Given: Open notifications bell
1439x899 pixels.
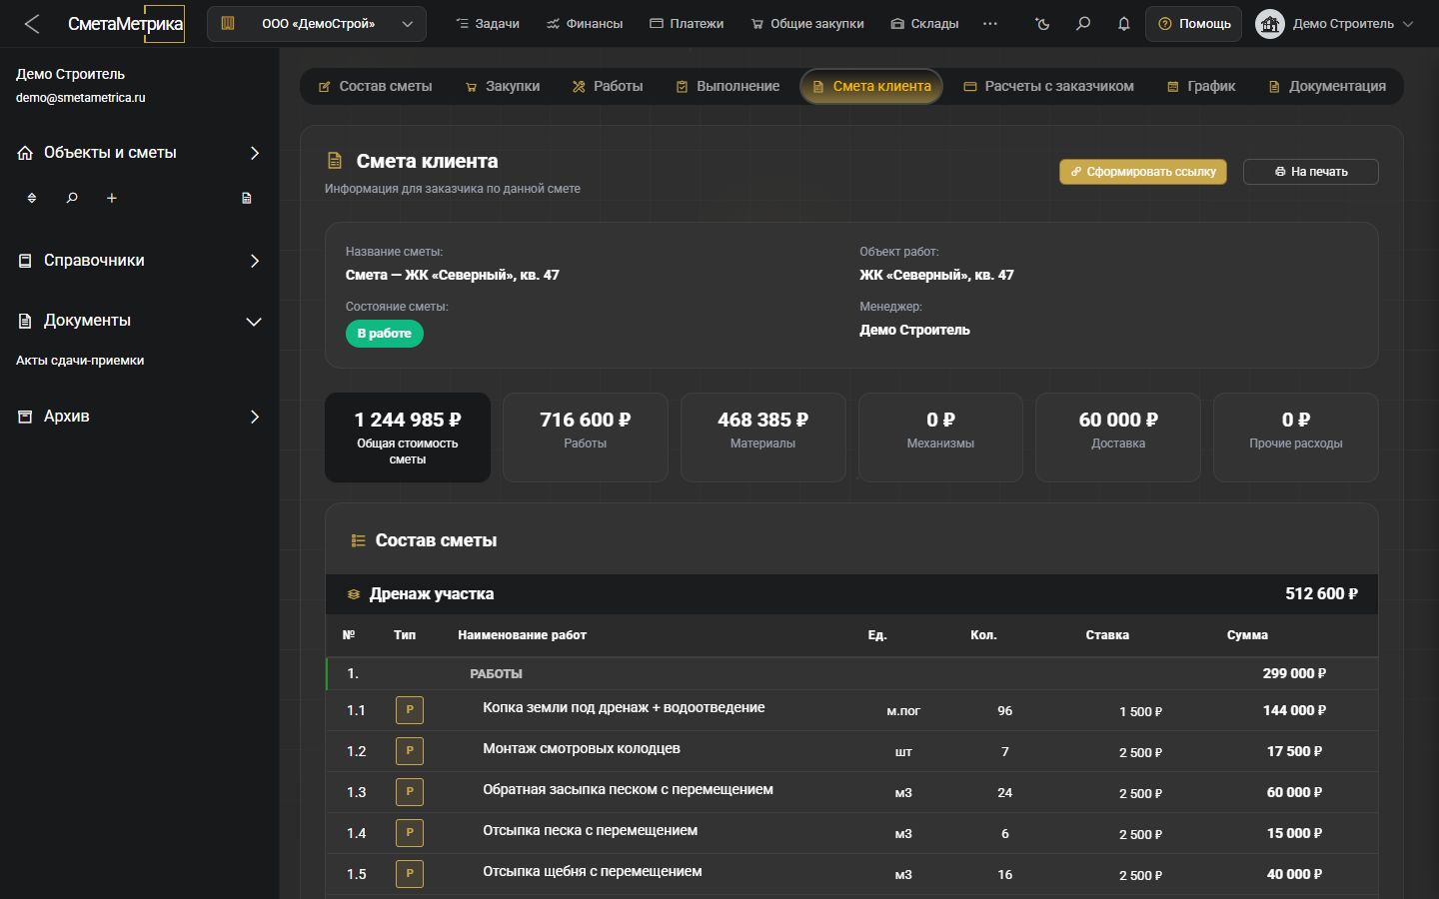Looking at the screenshot, I should (1124, 24).
